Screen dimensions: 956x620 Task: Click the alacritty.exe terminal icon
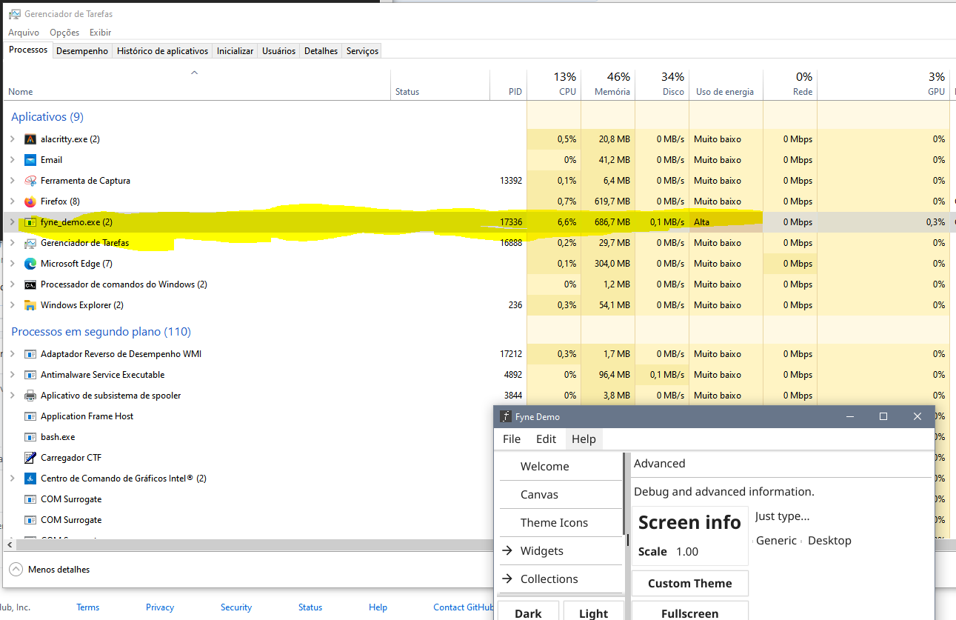tap(30, 139)
